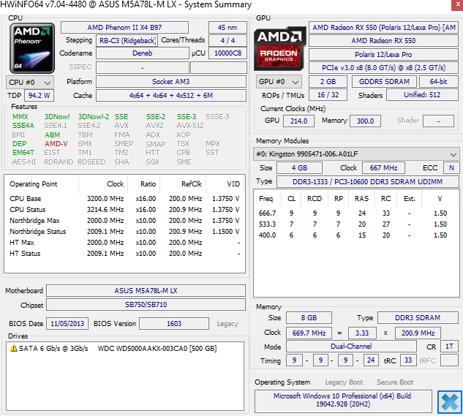
Task: Click the red AMD-V feature flag
Action: point(56,144)
